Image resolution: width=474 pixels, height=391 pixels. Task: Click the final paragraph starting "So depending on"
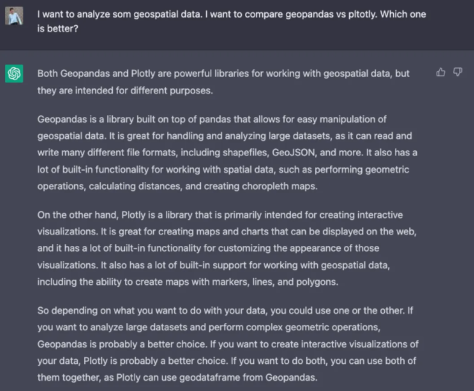coord(228,344)
